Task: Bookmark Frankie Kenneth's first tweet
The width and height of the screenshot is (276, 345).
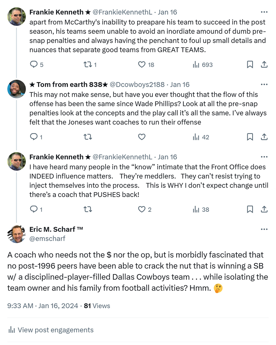Action: pyautogui.click(x=250, y=65)
